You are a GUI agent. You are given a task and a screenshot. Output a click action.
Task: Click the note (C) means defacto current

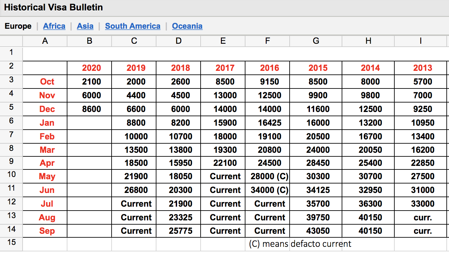pos(300,244)
